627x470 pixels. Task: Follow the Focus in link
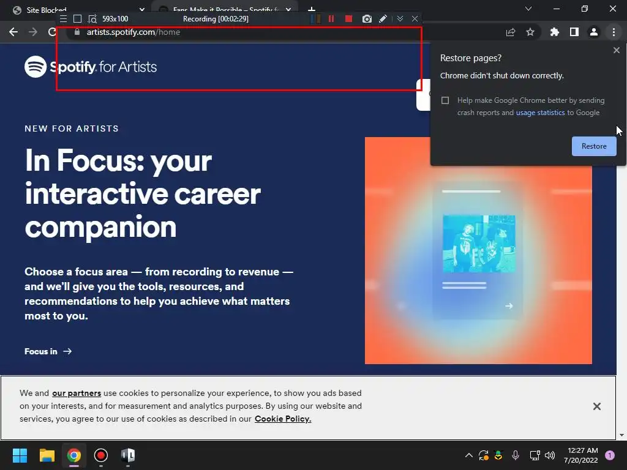click(x=48, y=351)
